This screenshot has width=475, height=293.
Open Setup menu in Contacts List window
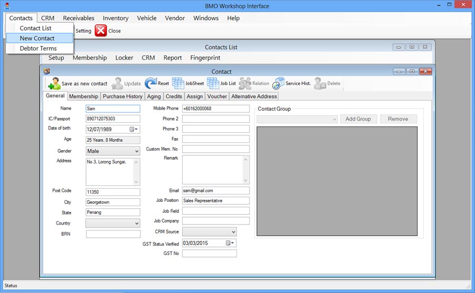(56, 57)
